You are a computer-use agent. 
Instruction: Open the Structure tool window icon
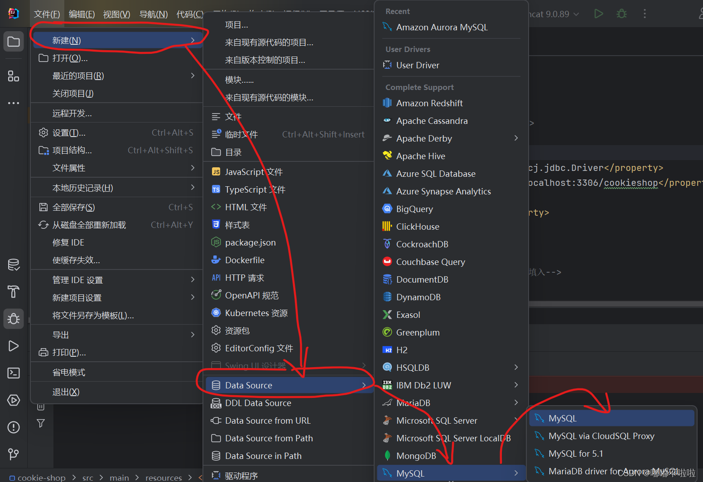(14, 76)
